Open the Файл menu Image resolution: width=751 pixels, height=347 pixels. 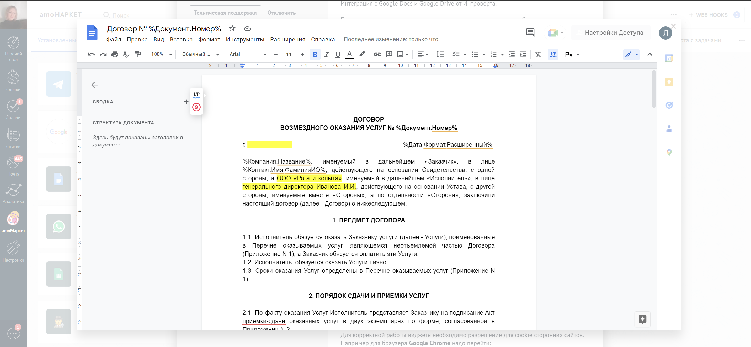[x=114, y=39]
